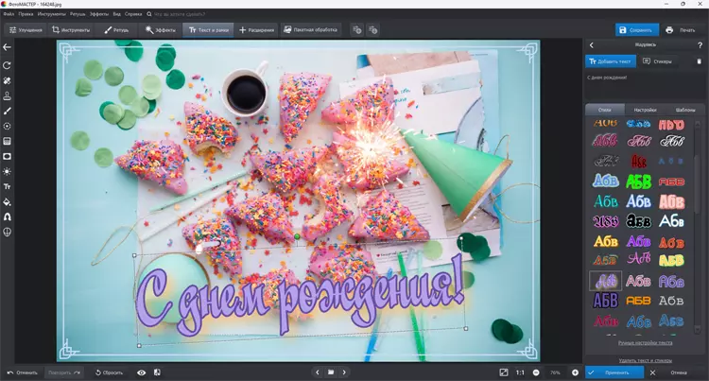
Task: Open the Справка menu
Action: [x=133, y=14]
